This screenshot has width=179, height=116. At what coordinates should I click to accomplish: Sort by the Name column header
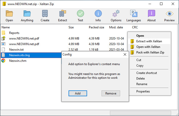click(x=6, y=27)
